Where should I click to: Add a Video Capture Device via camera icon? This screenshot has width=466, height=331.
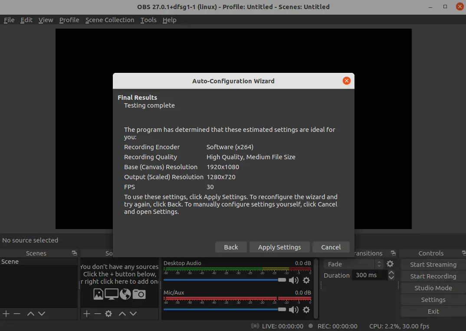pos(139,294)
